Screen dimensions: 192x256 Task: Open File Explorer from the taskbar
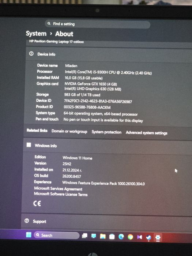(x=103, y=236)
